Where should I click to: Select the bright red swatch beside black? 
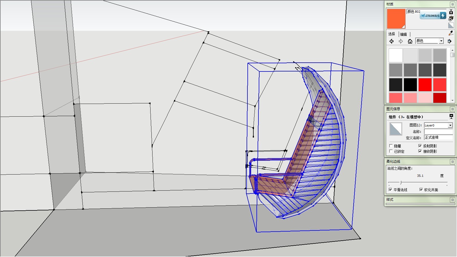(x=425, y=85)
